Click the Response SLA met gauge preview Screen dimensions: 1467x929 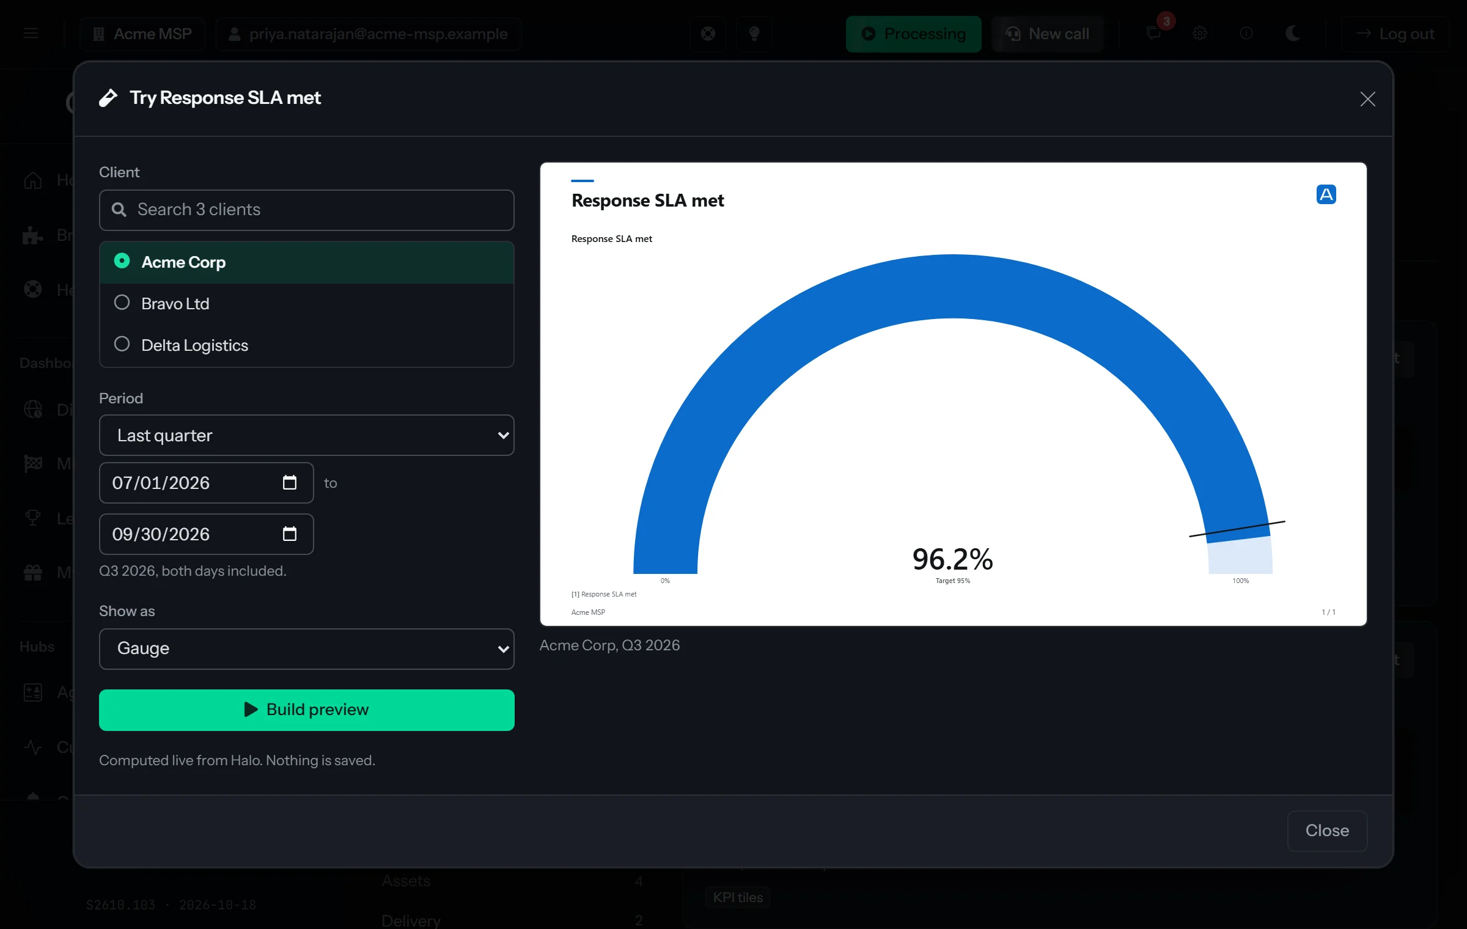pyautogui.click(x=953, y=394)
